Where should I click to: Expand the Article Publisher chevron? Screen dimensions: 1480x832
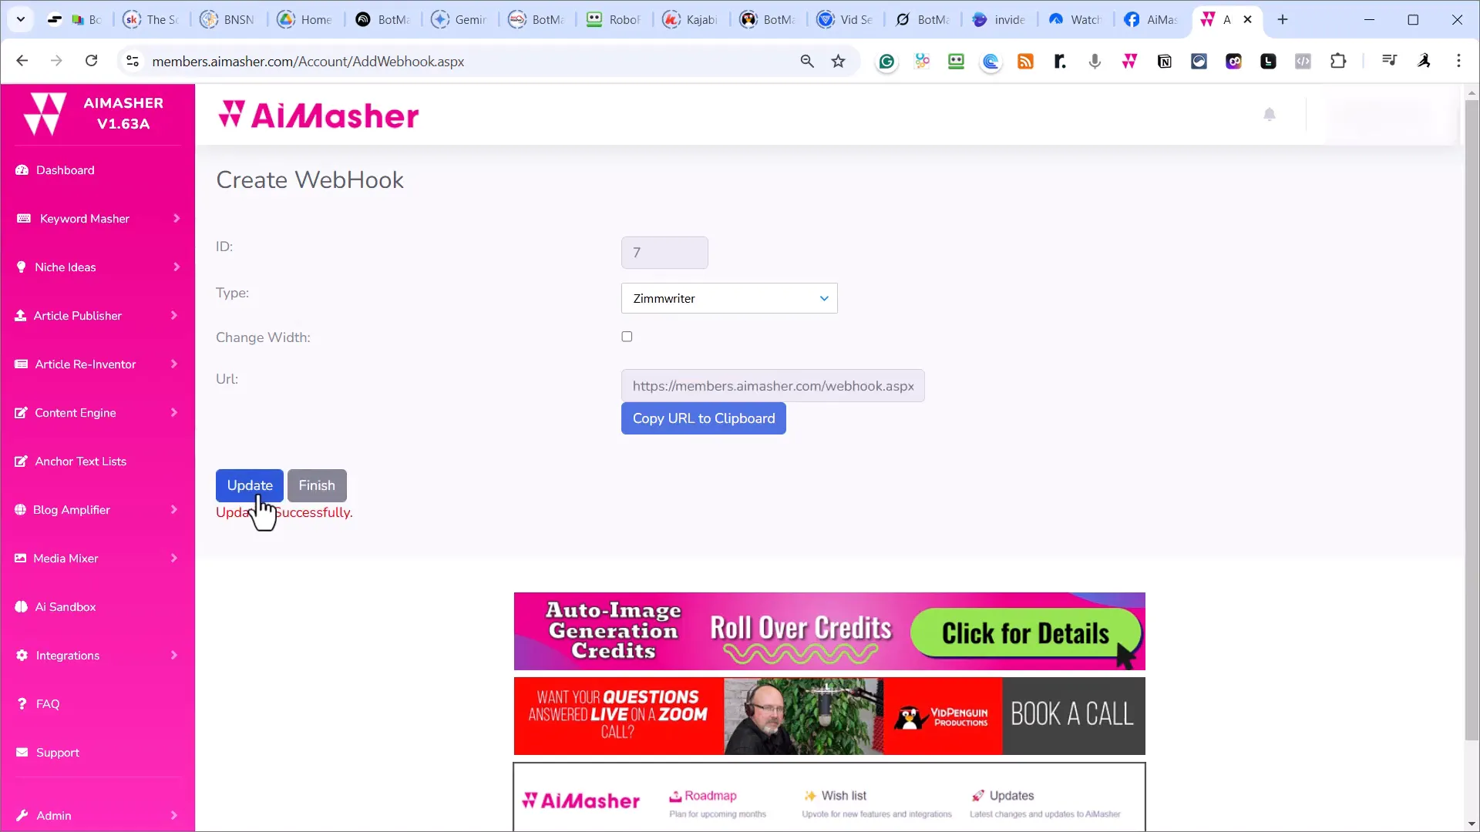point(174,316)
